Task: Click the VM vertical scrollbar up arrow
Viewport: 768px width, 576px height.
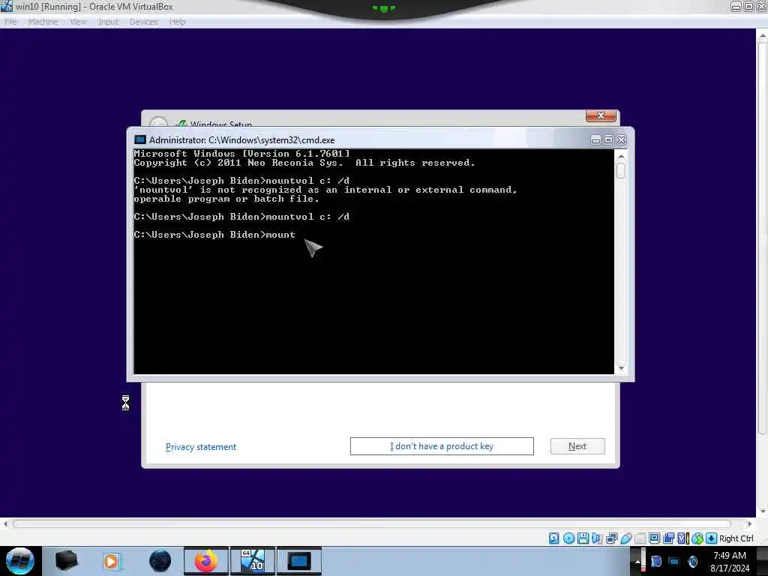Action: pyautogui.click(x=762, y=36)
